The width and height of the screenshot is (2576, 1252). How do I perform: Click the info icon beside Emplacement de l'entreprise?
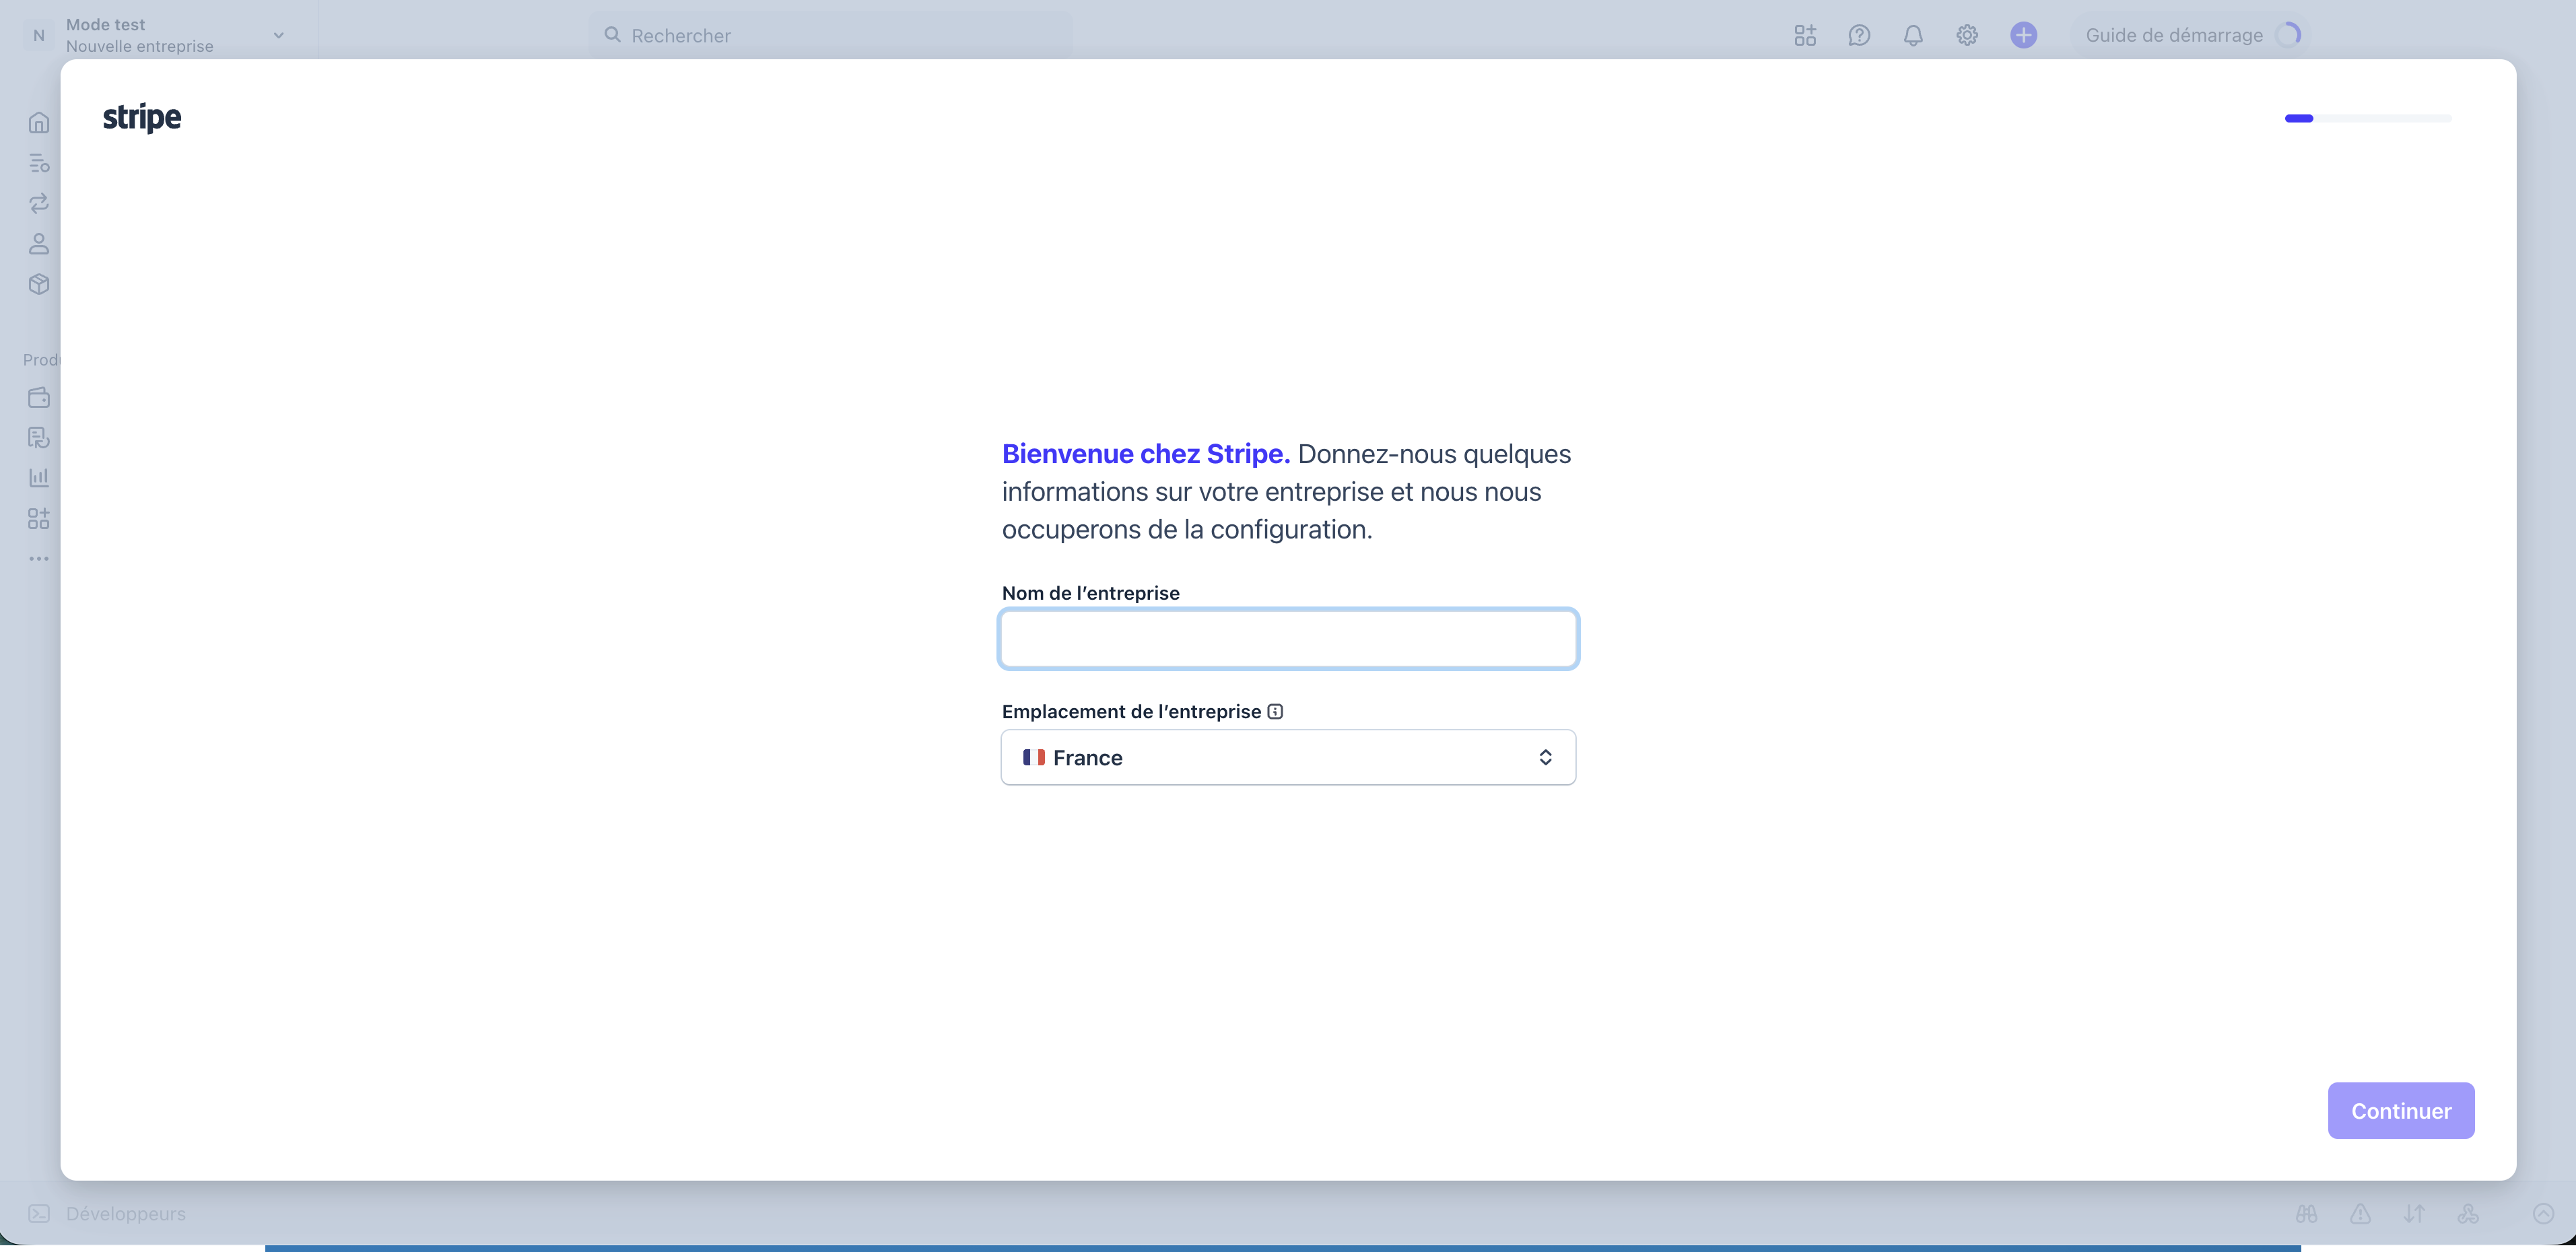click(1275, 711)
